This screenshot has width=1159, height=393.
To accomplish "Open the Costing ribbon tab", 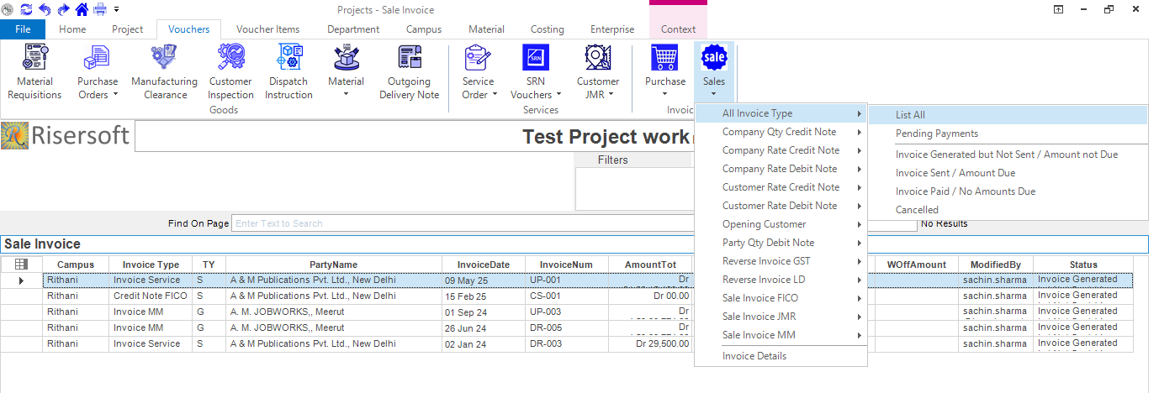I will [547, 29].
